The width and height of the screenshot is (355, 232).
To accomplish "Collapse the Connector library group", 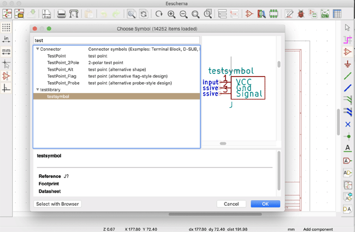I will click(x=38, y=49).
